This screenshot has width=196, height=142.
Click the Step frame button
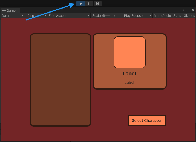point(97,4)
